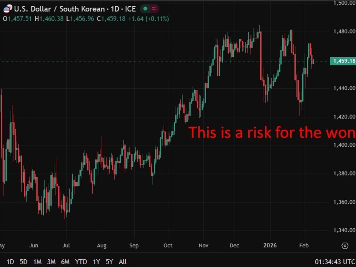This screenshot has width=356, height=267.
Task: Open timezone menu at 01:34:43 UTC clock
Action: coord(335,262)
